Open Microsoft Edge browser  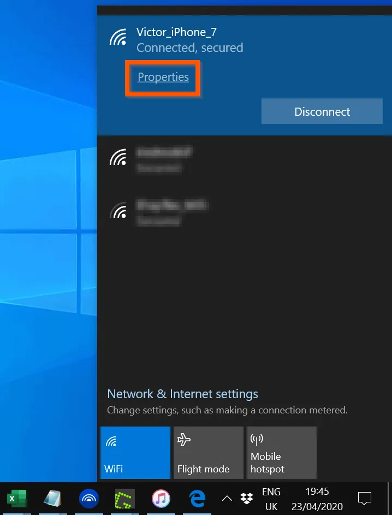[x=197, y=498]
